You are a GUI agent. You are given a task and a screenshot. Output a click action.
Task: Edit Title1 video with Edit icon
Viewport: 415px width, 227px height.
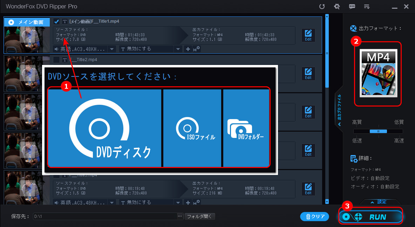point(308,35)
